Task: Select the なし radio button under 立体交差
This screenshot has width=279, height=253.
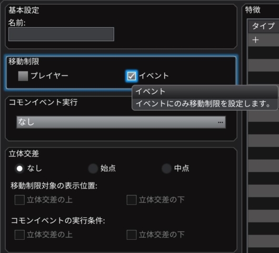Action: (x=19, y=168)
